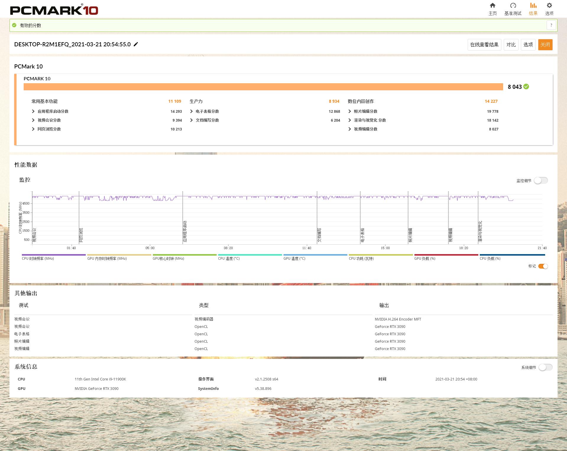The image size is (567, 451).
Task: Click the PCMark 10 logo
Action: (x=54, y=10)
